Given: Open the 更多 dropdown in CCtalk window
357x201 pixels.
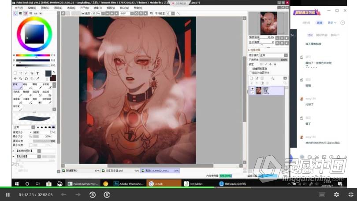Looking at the screenshot, I should pos(332,23).
